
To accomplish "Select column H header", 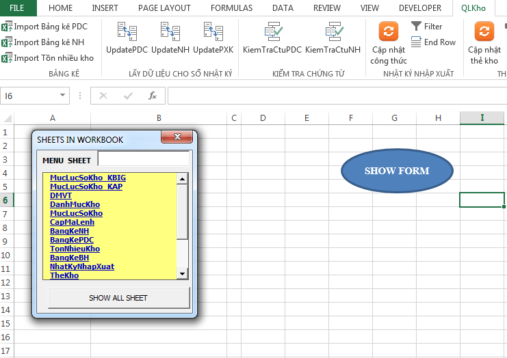I will tap(438, 118).
